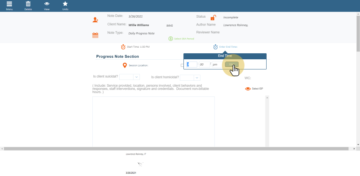Click the Session Location pin icon

(x=125, y=65)
